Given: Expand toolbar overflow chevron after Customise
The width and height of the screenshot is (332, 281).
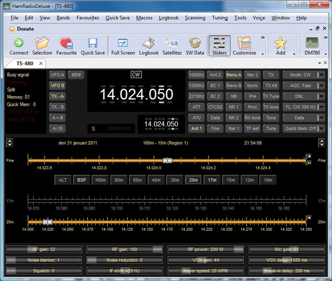Looking at the screenshot, I should (263, 37).
